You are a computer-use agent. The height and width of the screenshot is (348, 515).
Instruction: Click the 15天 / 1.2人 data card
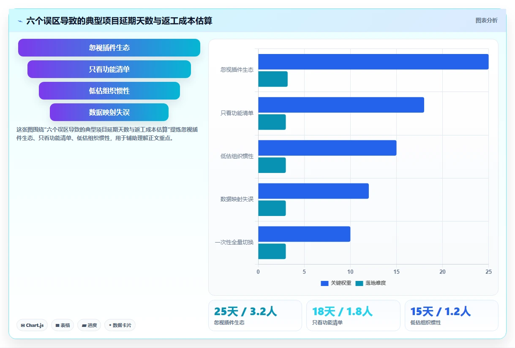(x=452, y=316)
